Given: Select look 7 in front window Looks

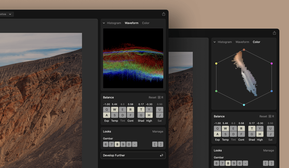Looking at the screenshot, I should (111, 144).
